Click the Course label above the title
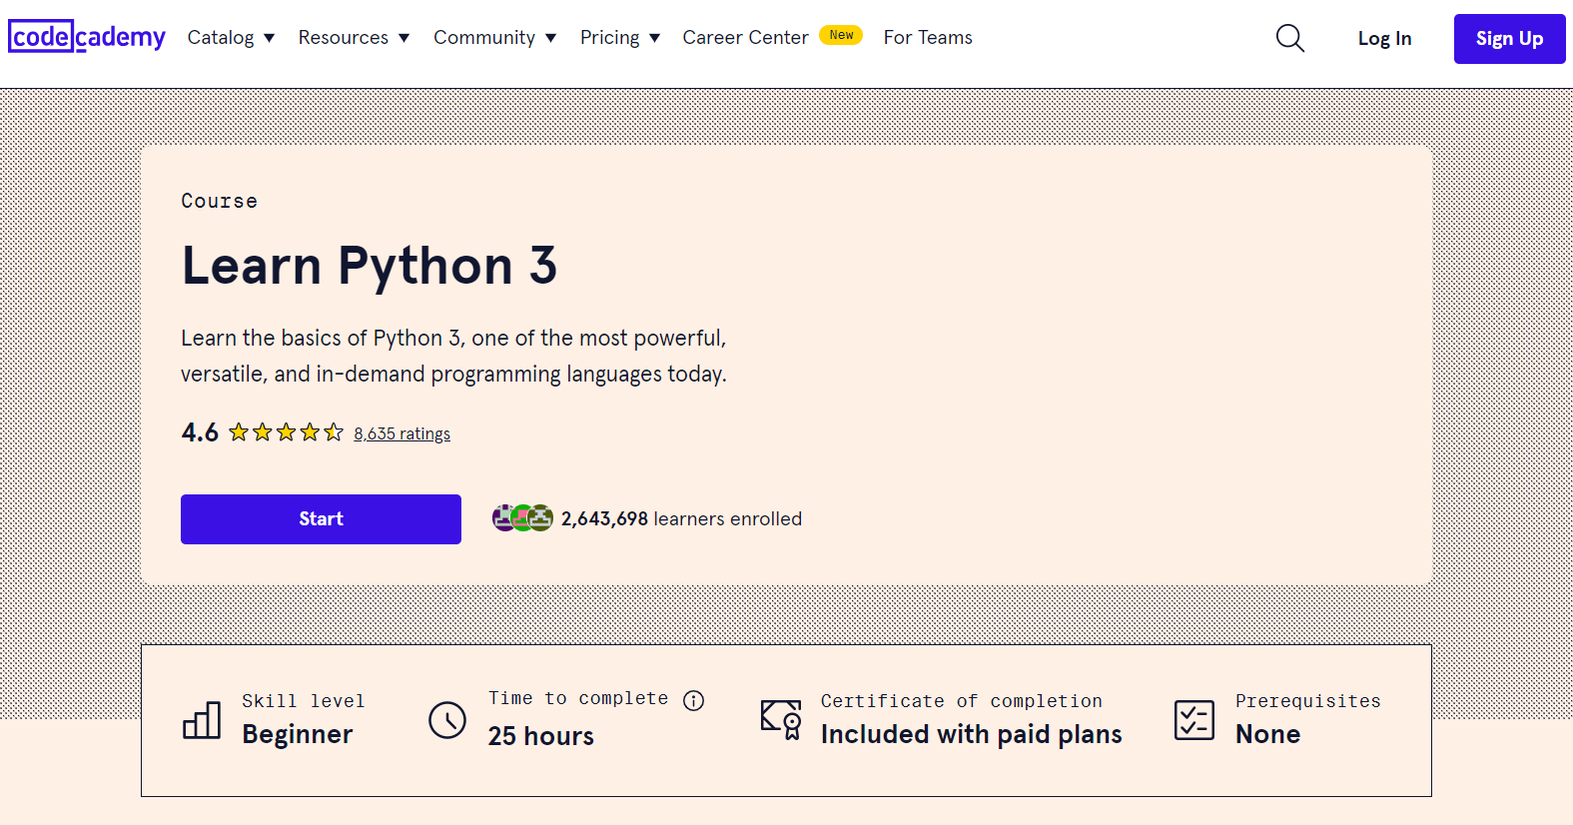This screenshot has height=825, width=1573. point(220,201)
